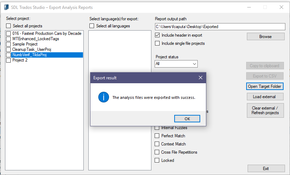Viewport: 290px width, 175px height.
Task: Click Clear external / Refresh projects
Action: pyautogui.click(x=265, y=110)
